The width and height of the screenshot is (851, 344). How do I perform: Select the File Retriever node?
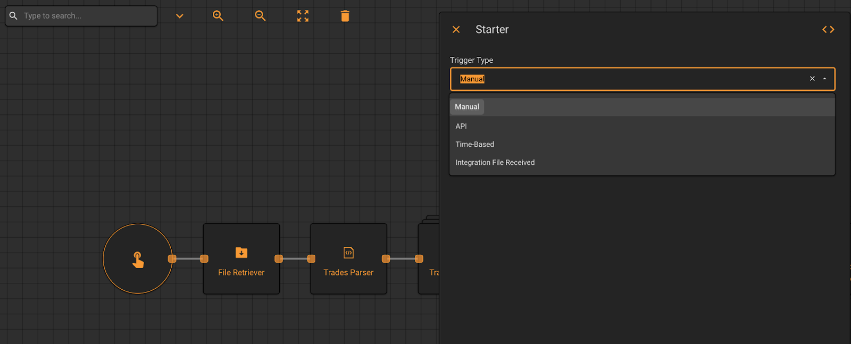(x=241, y=259)
